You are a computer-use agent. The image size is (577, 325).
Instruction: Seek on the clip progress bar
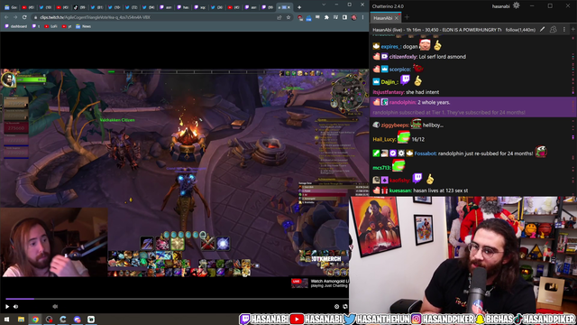(x=177, y=299)
